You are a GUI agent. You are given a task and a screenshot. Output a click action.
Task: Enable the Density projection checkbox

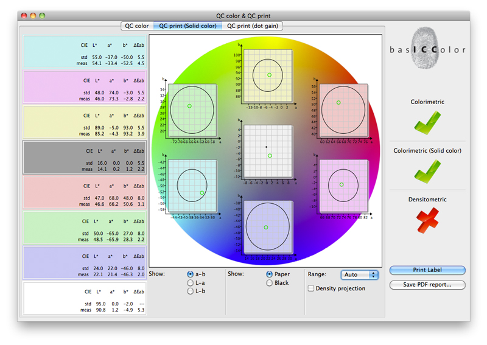(x=311, y=288)
